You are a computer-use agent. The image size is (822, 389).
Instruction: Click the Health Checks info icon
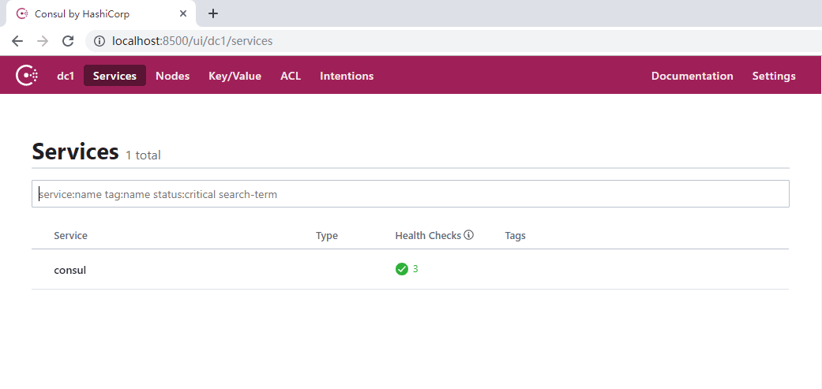click(x=469, y=235)
